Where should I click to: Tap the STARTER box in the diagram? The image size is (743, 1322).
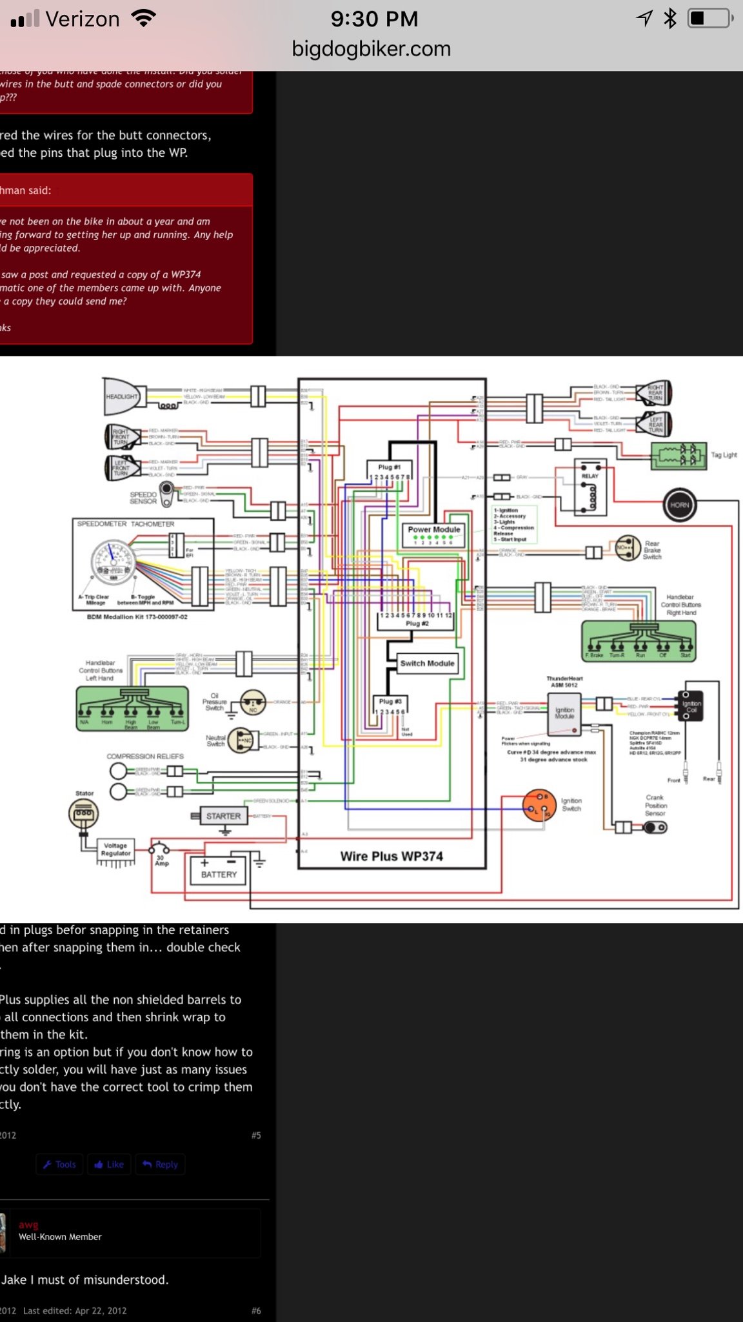223,816
